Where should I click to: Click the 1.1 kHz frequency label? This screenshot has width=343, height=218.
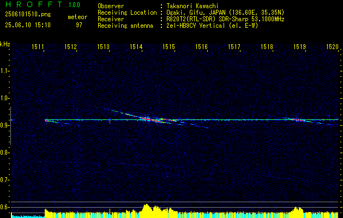point(4,71)
